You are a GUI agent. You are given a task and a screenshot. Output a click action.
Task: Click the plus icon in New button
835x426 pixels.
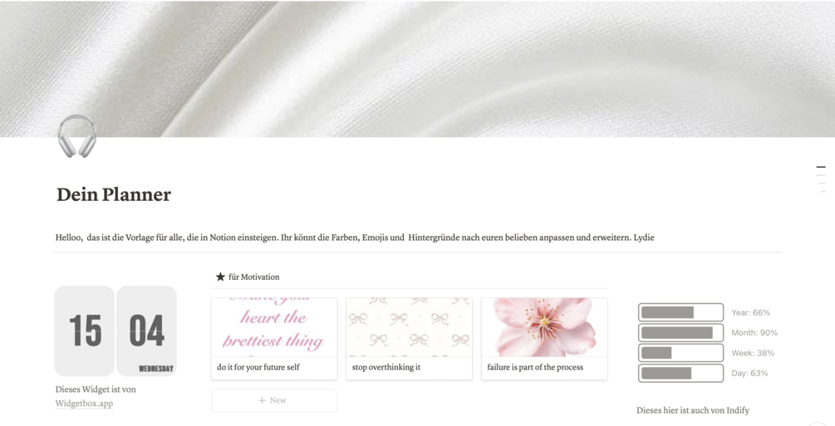(262, 400)
